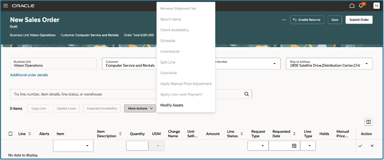Screen dimensions: 384x160
Task: Expand the Ship-to Address dropdown
Action: (x=367, y=64)
